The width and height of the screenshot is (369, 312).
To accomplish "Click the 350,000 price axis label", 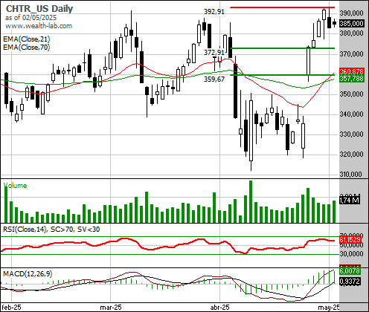I will pos(352,94).
